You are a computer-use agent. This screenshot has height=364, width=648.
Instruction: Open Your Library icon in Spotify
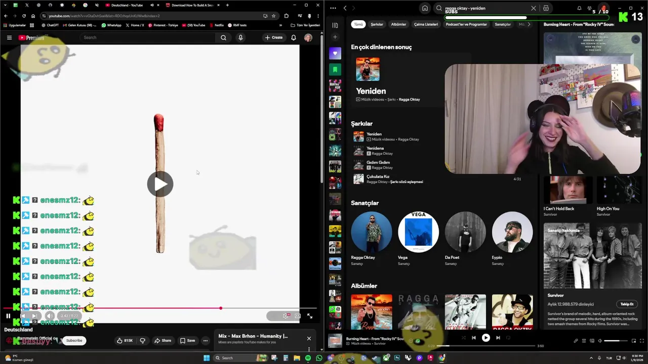(335, 25)
